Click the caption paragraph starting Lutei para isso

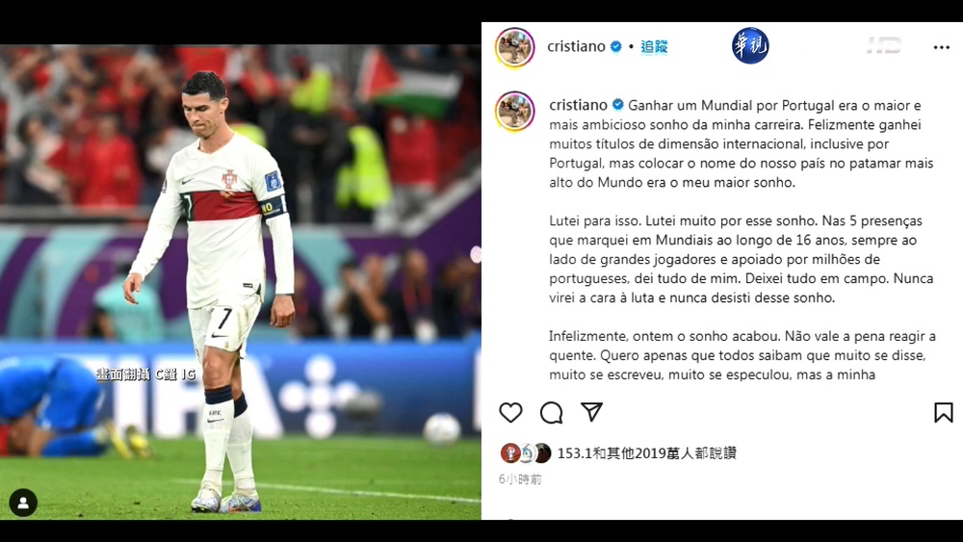(742, 259)
